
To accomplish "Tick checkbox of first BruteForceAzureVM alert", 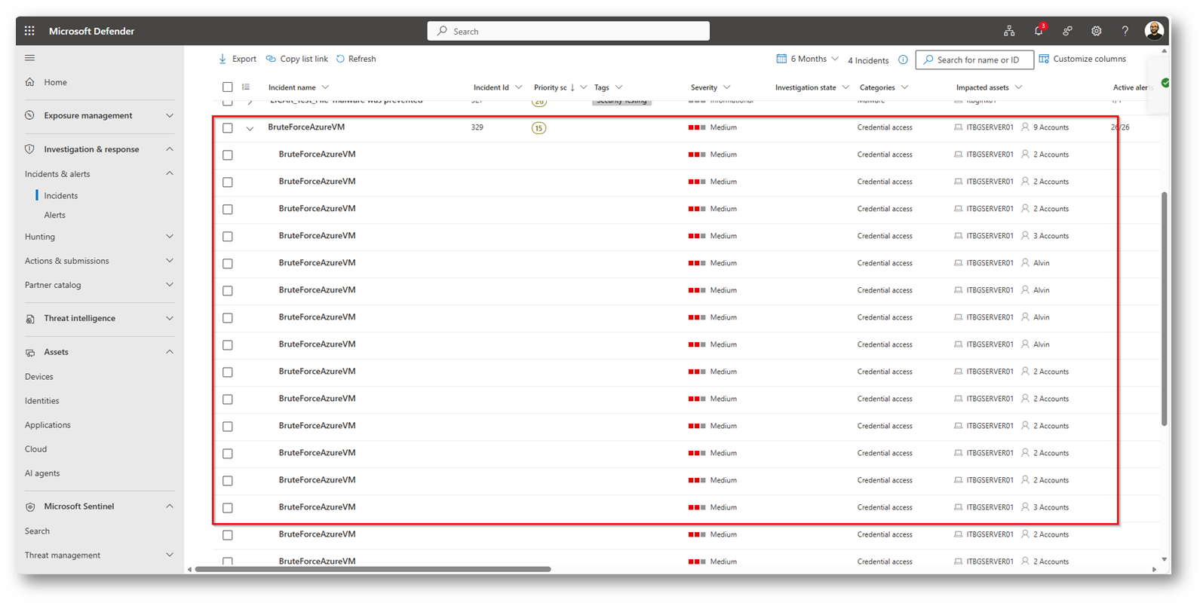I will [228, 155].
